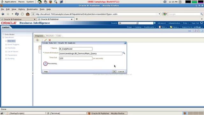The width and height of the screenshot is (204, 115).
Task: Go to the Firefox Home page icon
Action: (28, 14)
